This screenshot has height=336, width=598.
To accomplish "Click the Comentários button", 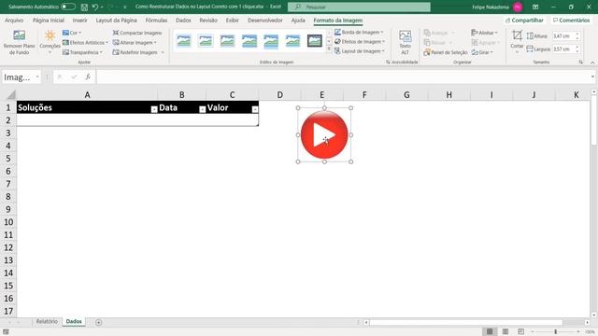I will (571, 21).
